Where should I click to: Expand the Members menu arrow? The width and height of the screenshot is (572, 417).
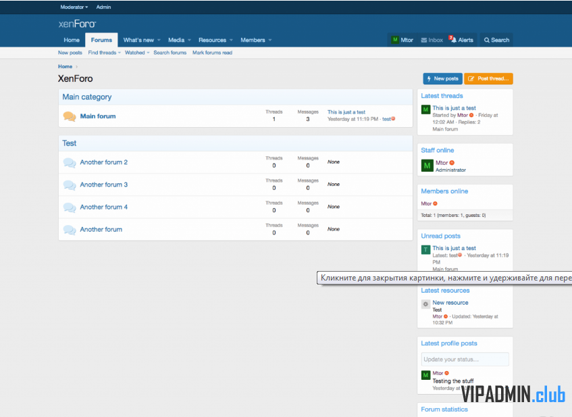click(x=270, y=40)
